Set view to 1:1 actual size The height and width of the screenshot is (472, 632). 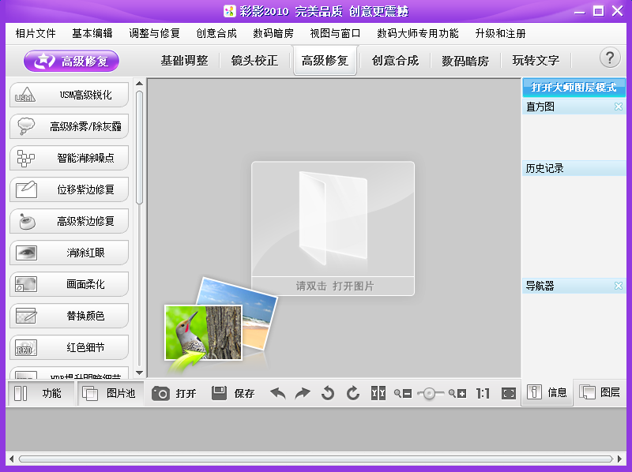(483, 393)
